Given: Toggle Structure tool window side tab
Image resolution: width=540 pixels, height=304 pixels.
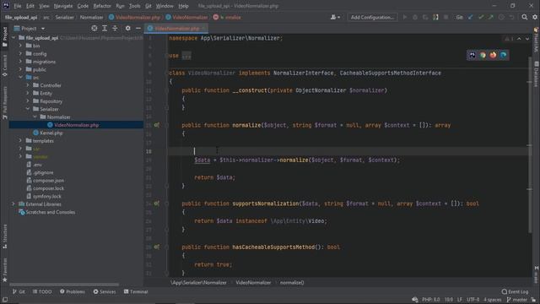Looking at the screenshot, I should point(4,236).
